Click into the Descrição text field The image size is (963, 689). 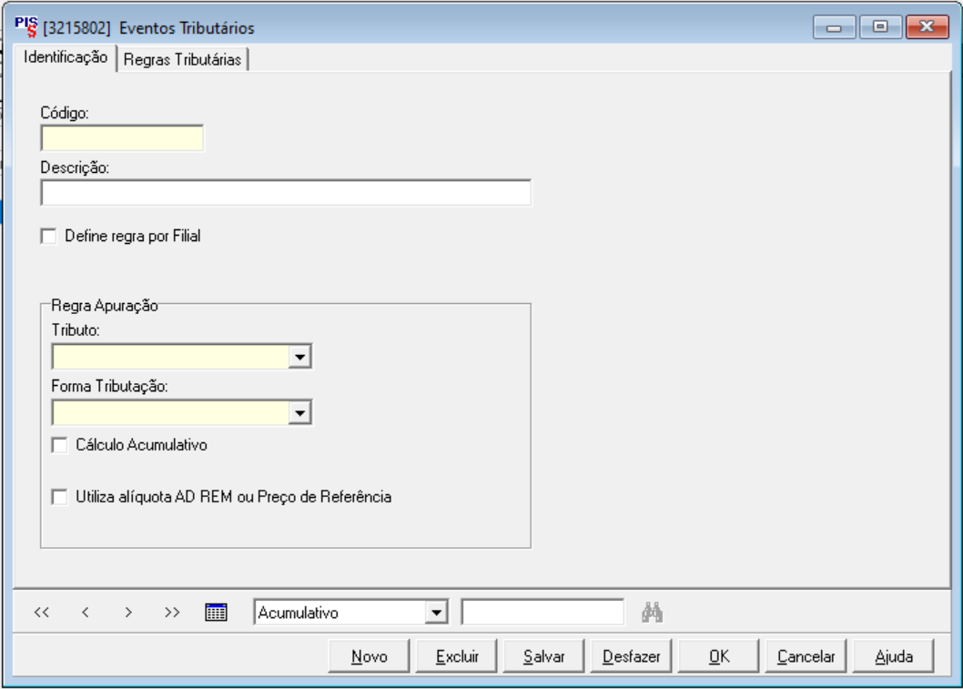(x=286, y=193)
